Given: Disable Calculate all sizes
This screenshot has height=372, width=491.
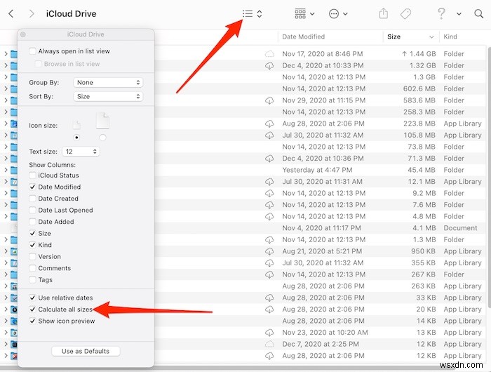Looking at the screenshot, I should click(32, 310).
